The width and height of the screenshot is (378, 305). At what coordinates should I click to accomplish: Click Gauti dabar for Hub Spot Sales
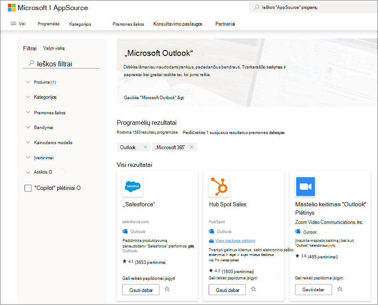pyautogui.click(x=227, y=290)
